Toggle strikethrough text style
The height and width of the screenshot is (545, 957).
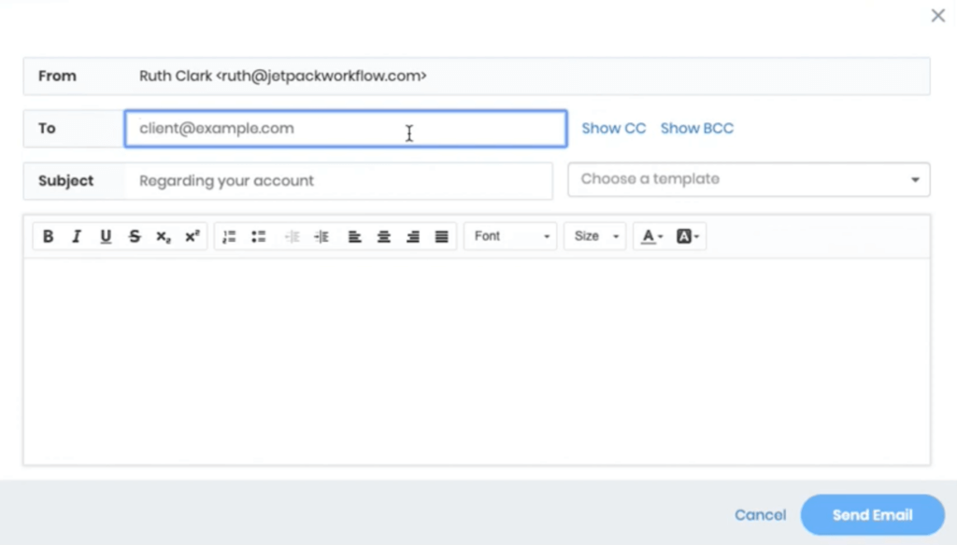tap(135, 237)
